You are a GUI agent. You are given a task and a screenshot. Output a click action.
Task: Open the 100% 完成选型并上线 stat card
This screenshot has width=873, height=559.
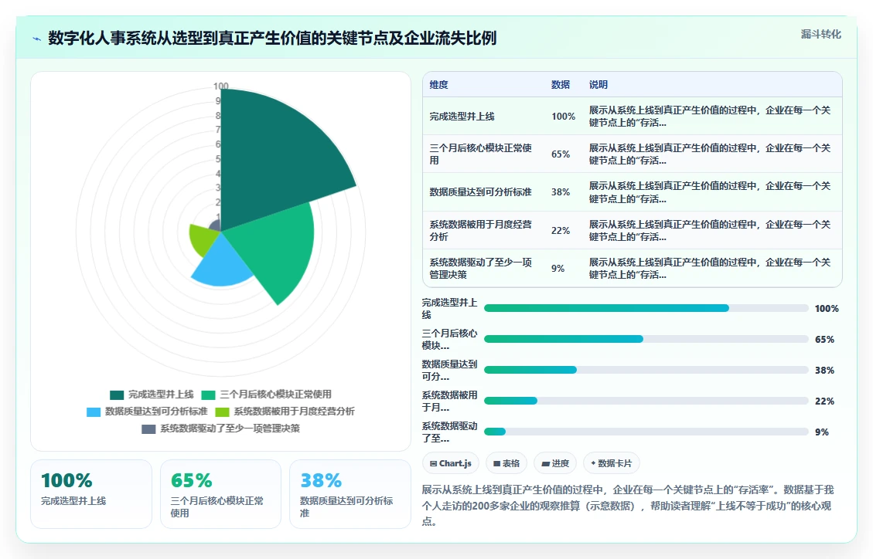[x=91, y=494]
